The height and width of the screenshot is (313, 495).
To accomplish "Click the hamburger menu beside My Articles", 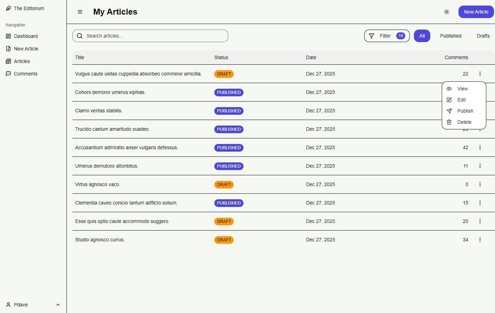I will (80, 11).
